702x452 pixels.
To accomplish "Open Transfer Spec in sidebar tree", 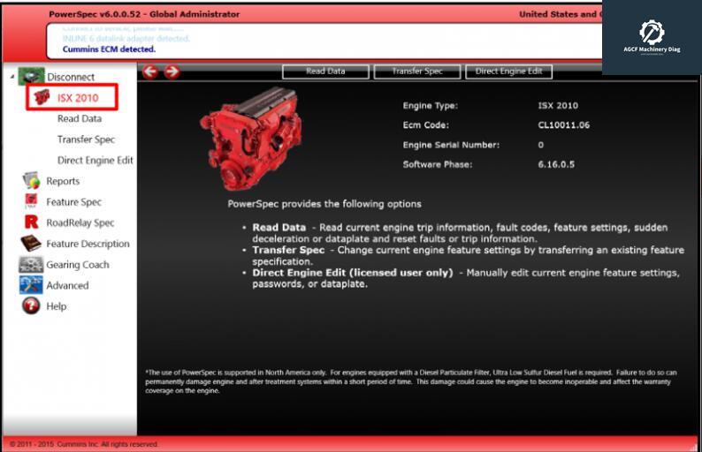I will pyautogui.click(x=86, y=139).
